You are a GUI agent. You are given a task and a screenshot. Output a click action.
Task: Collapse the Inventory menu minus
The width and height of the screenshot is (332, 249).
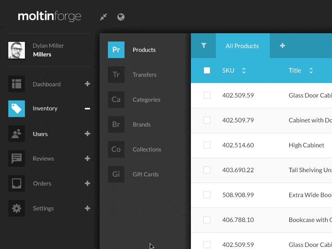88,109
